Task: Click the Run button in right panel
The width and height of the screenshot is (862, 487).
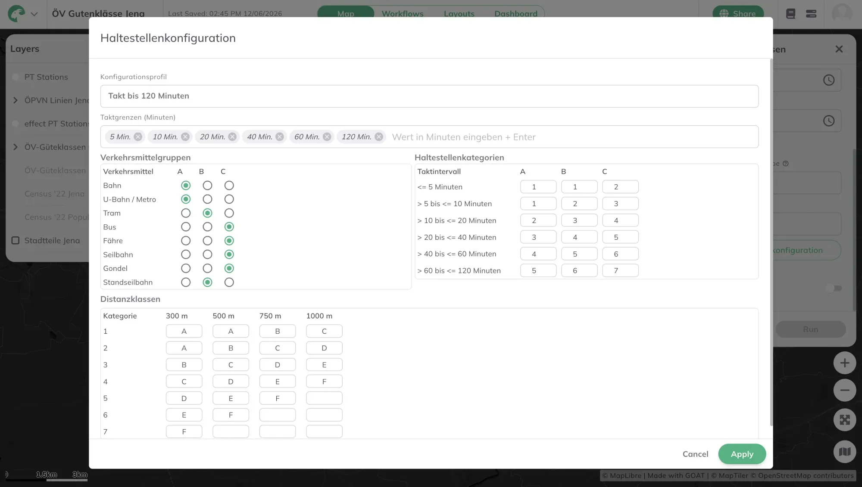Action: pyautogui.click(x=811, y=329)
